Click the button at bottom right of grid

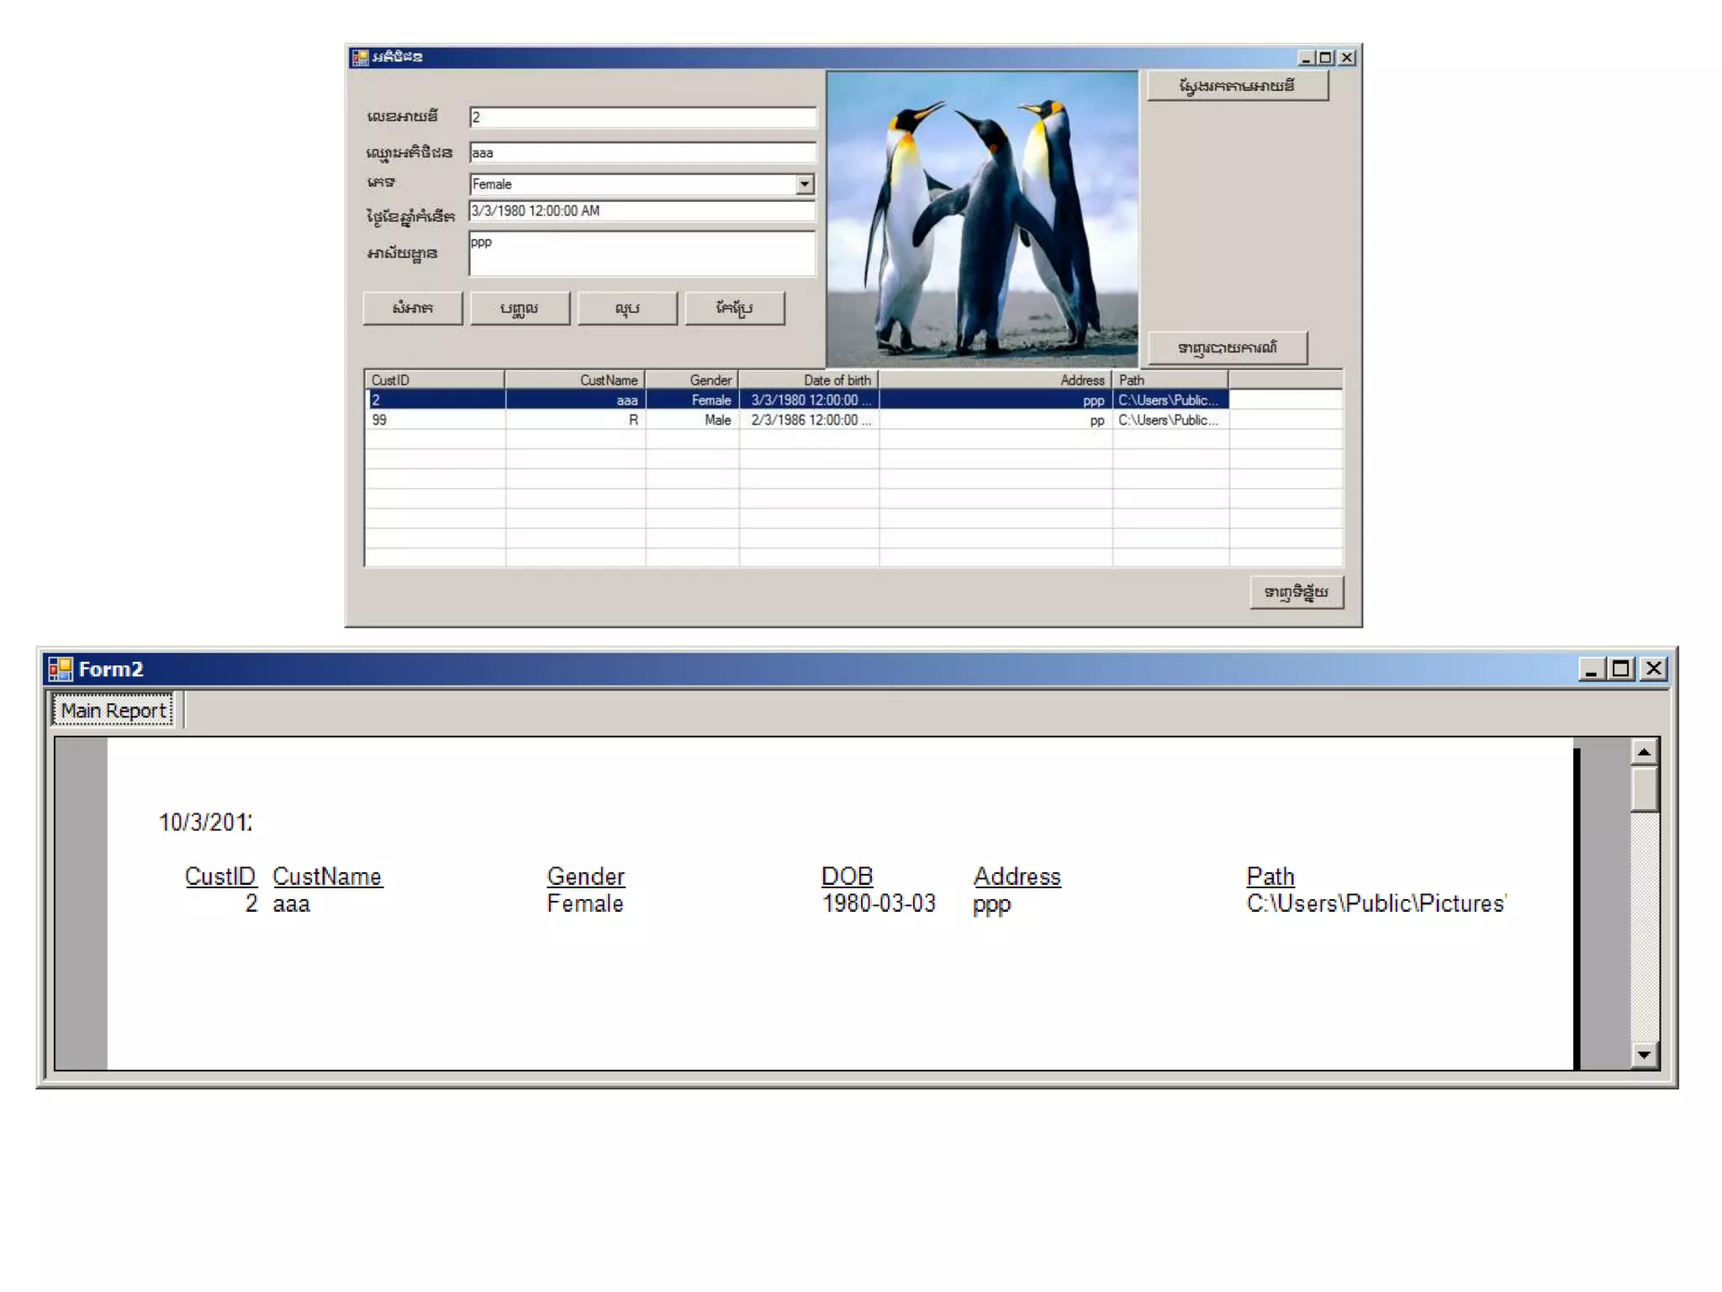(x=1296, y=592)
